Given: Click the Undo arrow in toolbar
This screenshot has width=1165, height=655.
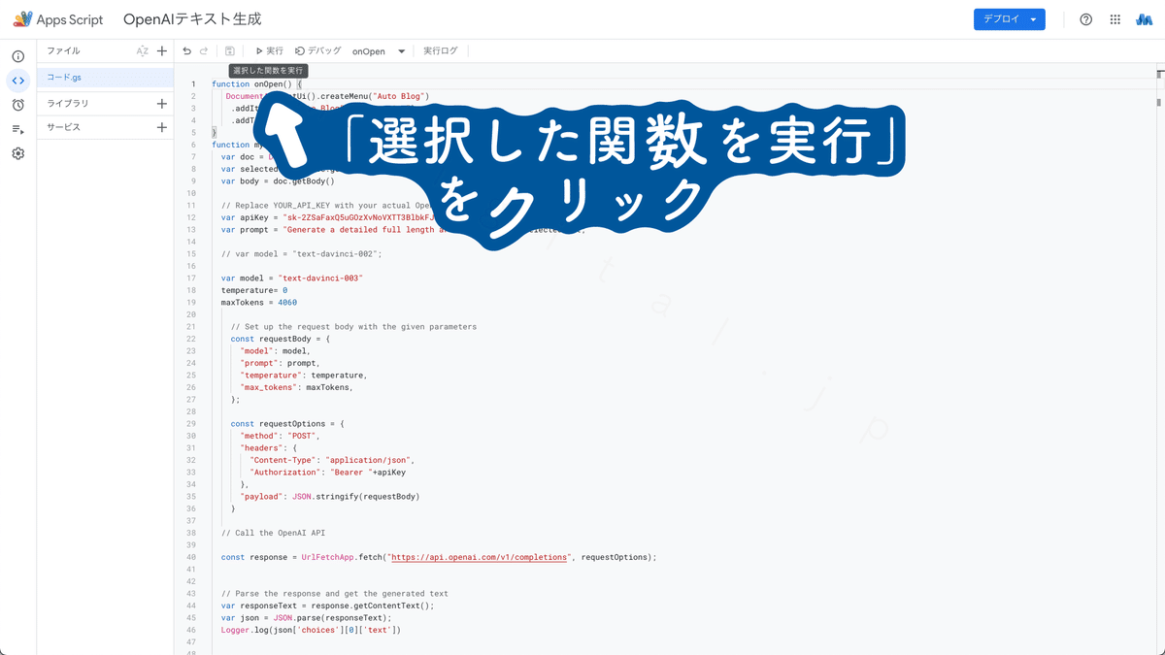Looking at the screenshot, I should click(187, 51).
